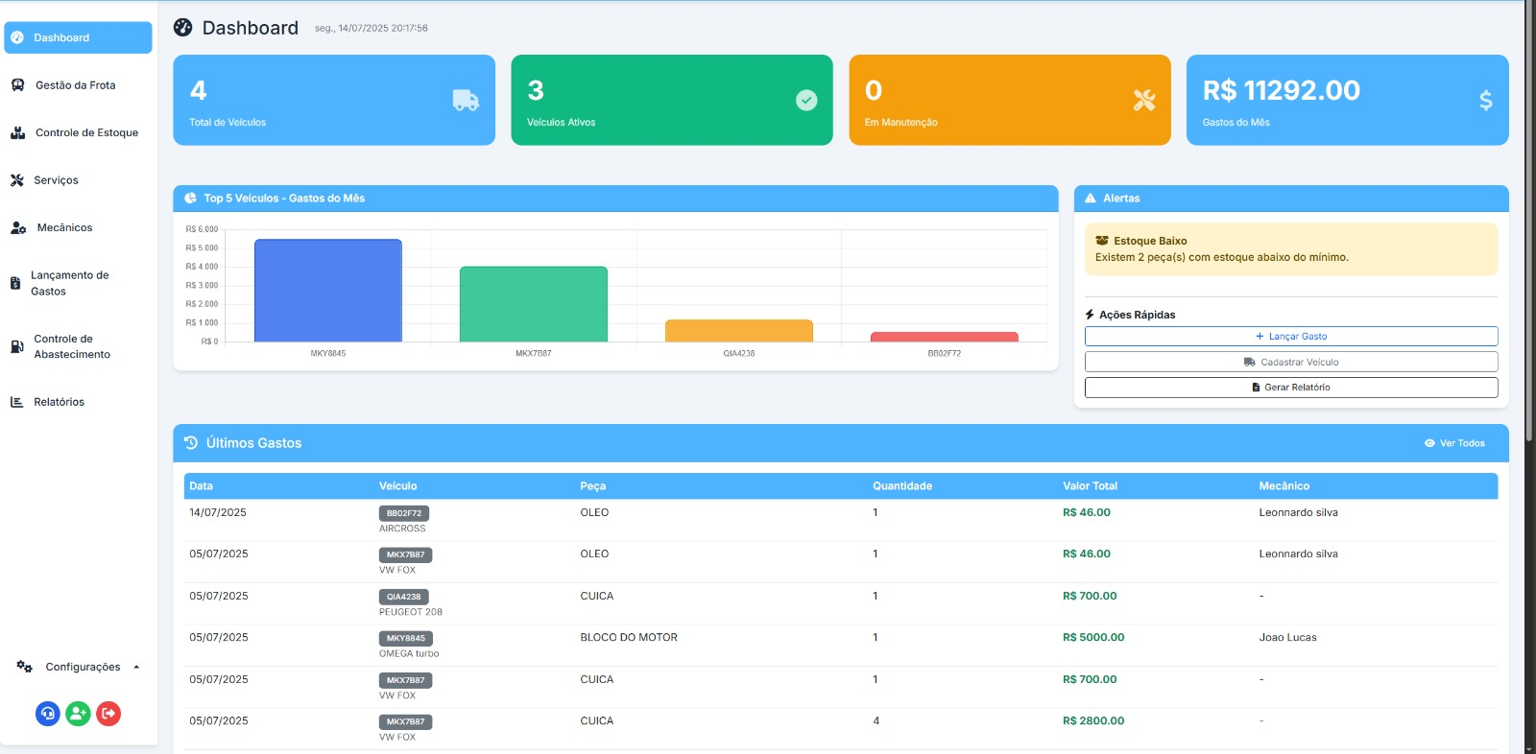Click the history icon beside Últimos Gastos

point(191,442)
